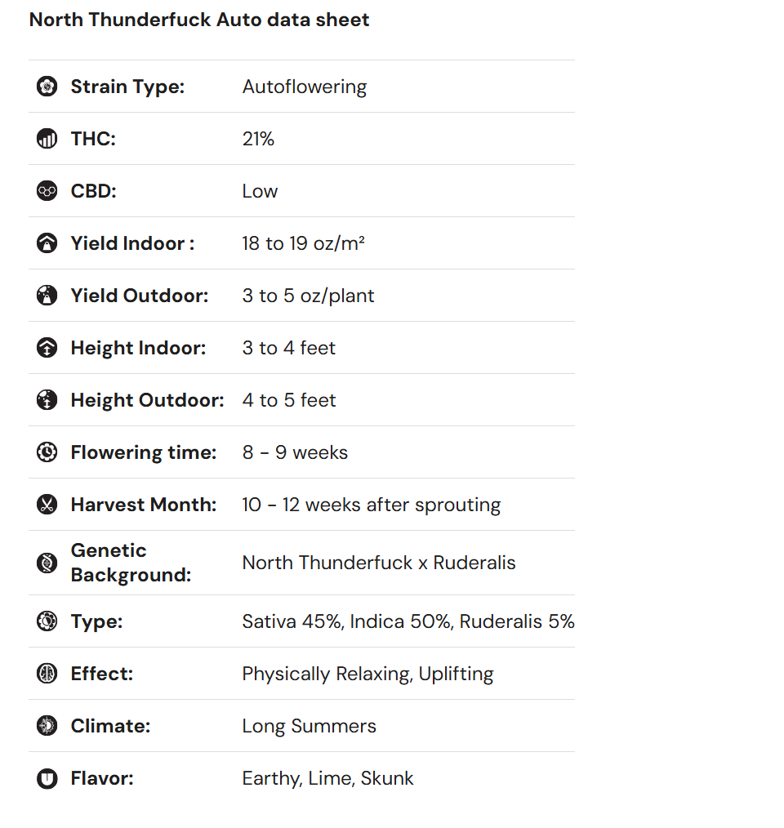Click the Effect brain icon
This screenshot has height=828, width=784.
(x=47, y=674)
